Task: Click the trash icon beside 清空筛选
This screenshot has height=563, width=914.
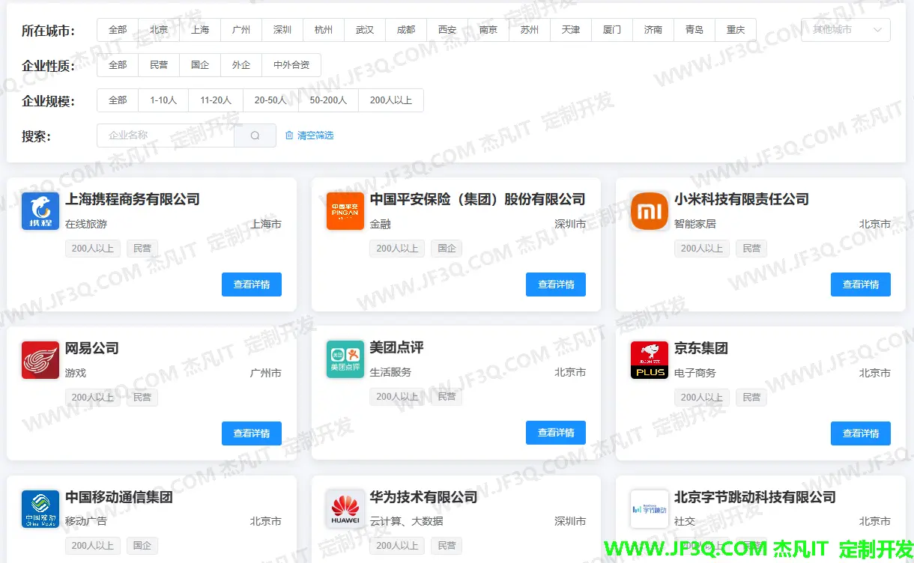Action: point(290,136)
